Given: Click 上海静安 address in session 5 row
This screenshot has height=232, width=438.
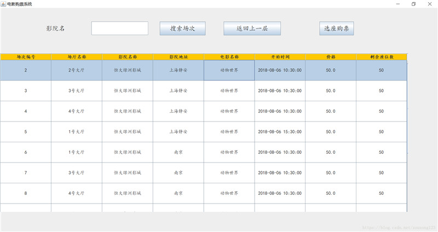Looking at the screenshot, I should (178, 132).
